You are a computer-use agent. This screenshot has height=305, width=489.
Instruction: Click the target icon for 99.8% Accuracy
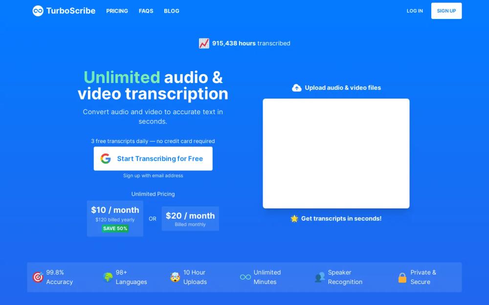[x=38, y=277]
